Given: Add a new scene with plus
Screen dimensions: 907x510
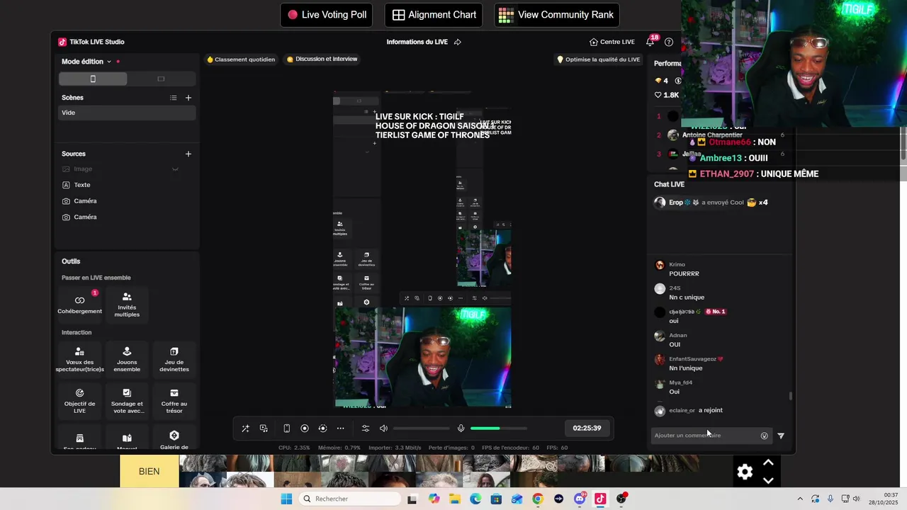Looking at the screenshot, I should tap(188, 98).
